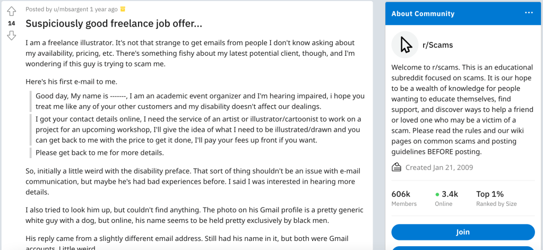This screenshot has width=543, height=250.
Task: Click the 606k Members statistic
Action: 404,198
